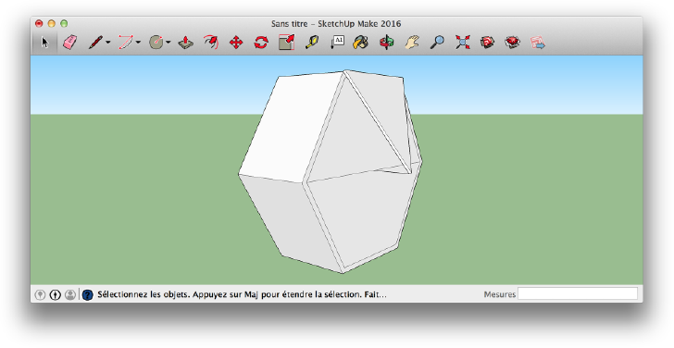This screenshot has width=674, height=348.
Task: Open the Instructor help question icon
Action: pos(87,294)
